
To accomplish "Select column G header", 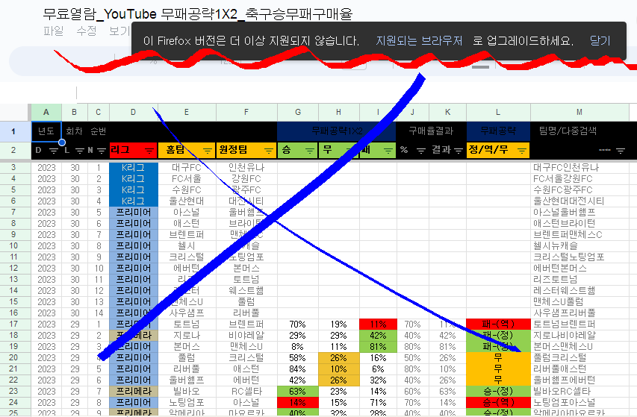I will (x=298, y=113).
